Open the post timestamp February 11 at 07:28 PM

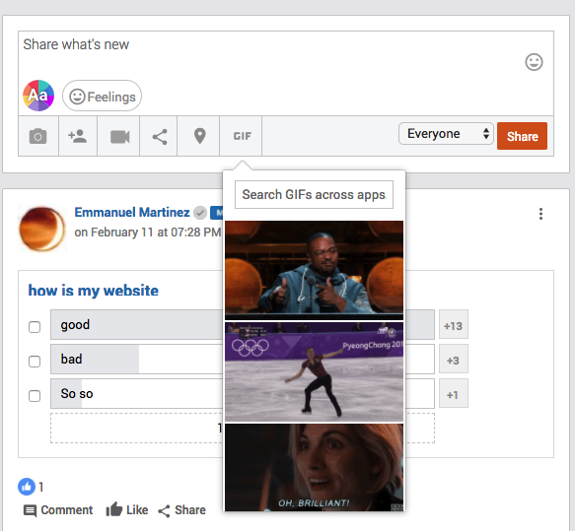click(148, 232)
